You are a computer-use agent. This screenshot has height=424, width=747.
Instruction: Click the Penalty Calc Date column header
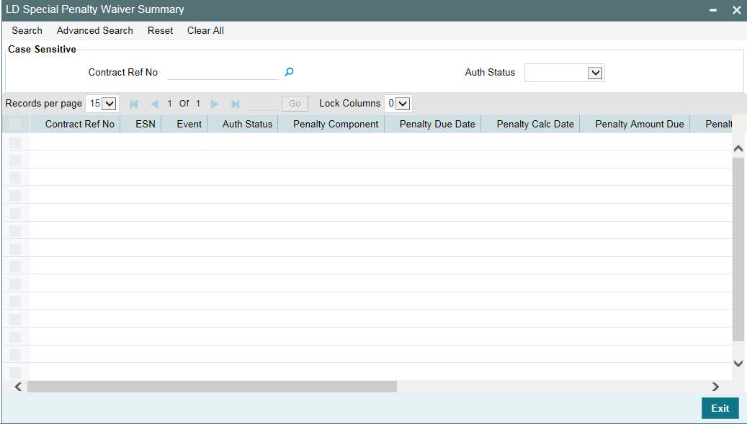[x=530, y=125]
